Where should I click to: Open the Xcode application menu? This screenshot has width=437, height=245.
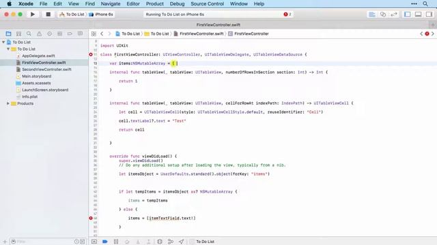(26, 3)
